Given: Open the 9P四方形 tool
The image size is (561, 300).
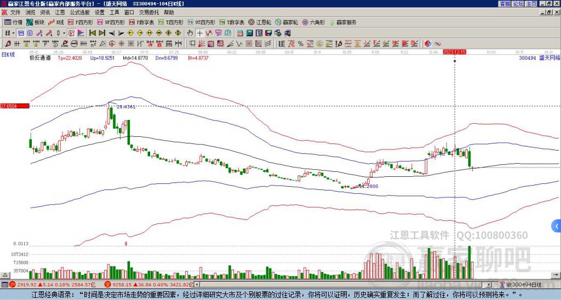Looking at the screenshot, I should (111, 22).
